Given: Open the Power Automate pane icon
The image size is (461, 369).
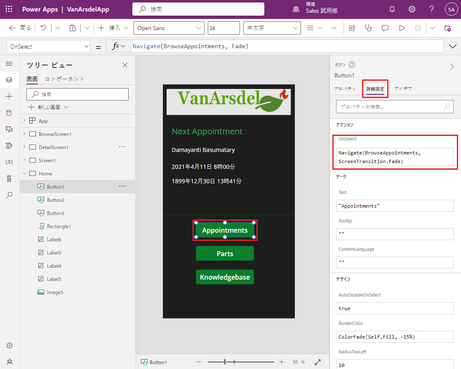Looking at the screenshot, I should point(9,146).
